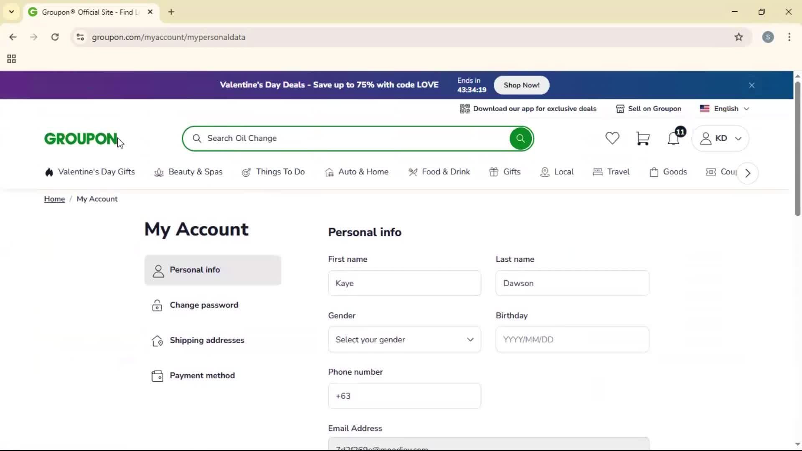Click the Shop Now button

[x=521, y=85]
